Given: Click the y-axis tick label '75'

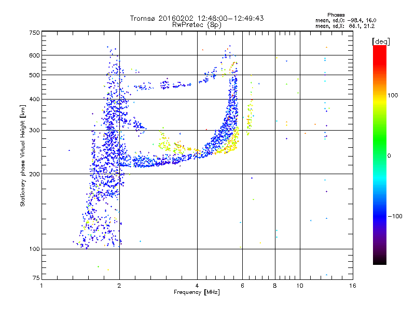Looking at the screenshot, I should coord(36,278).
